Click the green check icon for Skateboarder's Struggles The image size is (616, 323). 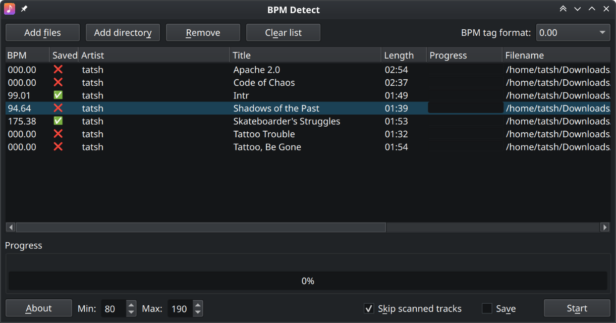pyautogui.click(x=58, y=121)
